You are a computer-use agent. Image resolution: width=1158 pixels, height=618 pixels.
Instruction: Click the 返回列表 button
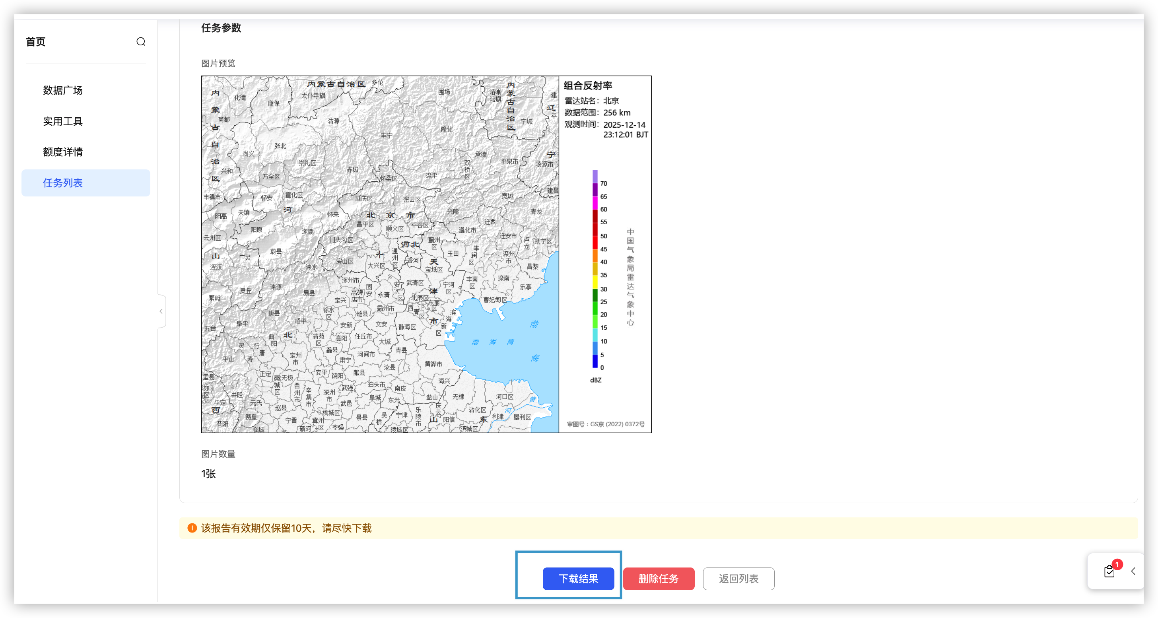coord(738,579)
